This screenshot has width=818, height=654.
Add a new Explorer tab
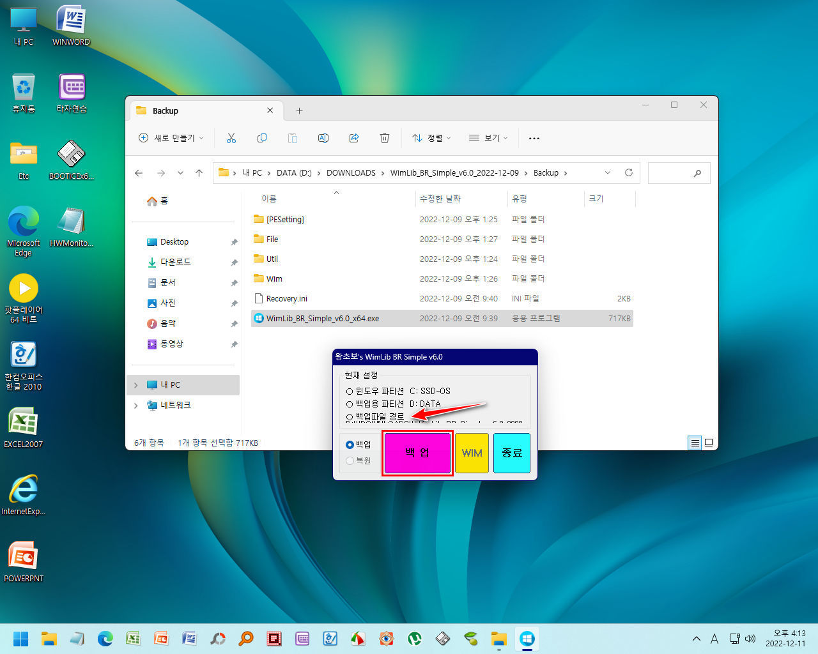[x=299, y=111]
